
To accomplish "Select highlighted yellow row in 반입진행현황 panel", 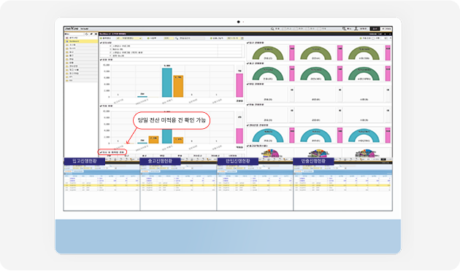I will [x=255, y=185].
